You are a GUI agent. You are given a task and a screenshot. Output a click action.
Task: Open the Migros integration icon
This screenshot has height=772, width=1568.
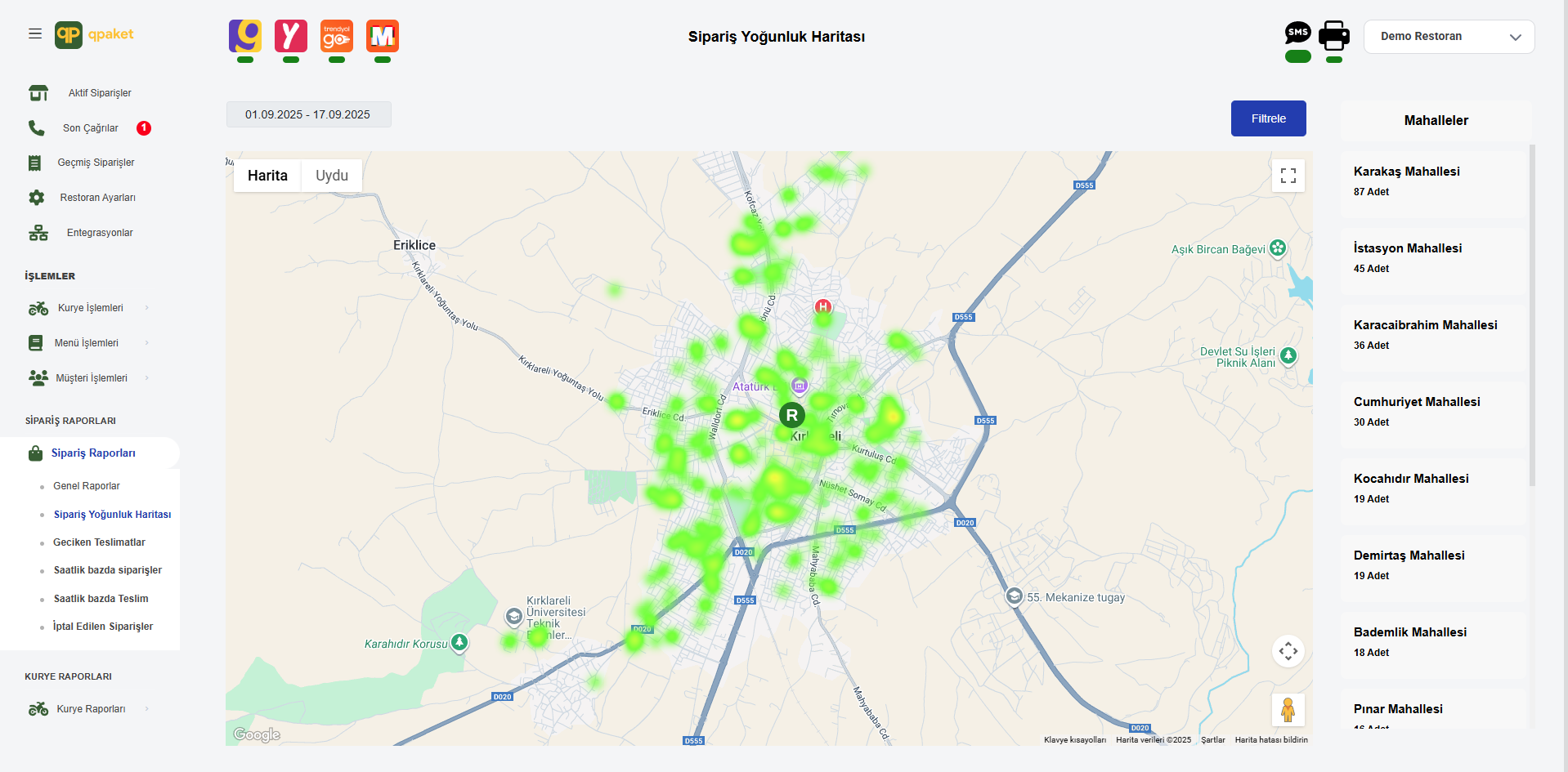(x=383, y=36)
